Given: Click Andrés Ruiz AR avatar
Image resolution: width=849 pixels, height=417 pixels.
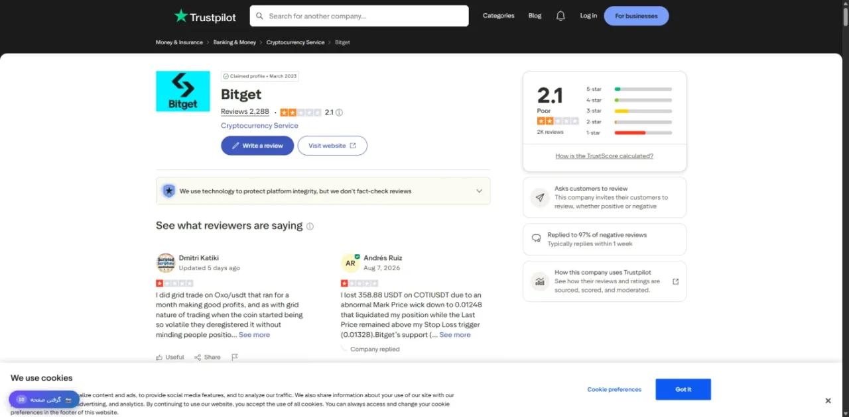Looking at the screenshot, I should point(350,263).
